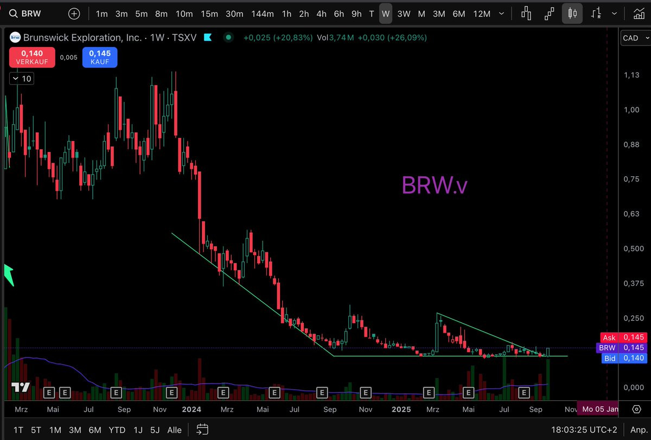Select the M monthly interval in top toolbar

pyautogui.click(x=422, y=14)
